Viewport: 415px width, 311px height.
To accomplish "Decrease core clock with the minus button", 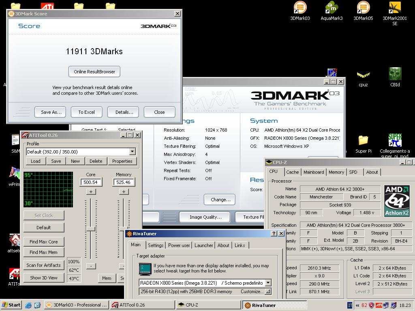I will (91, 266).
